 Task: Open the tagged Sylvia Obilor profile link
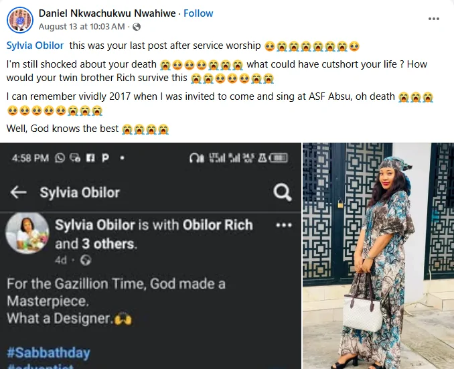(35, 46)
